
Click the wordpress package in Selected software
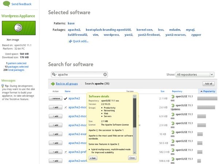[111, 35]
